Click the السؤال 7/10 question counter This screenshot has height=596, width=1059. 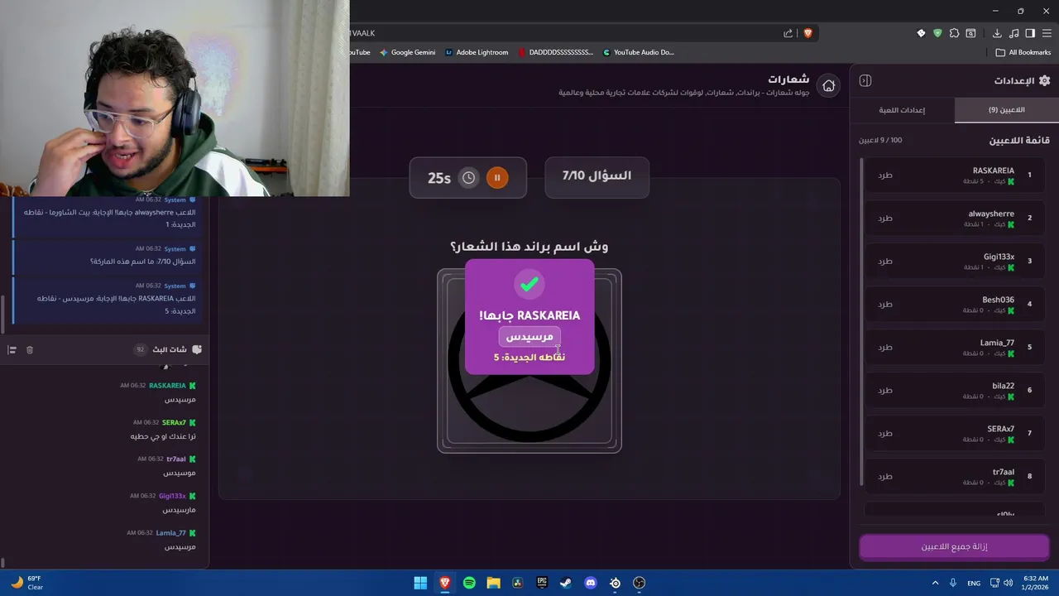[597, 176]
